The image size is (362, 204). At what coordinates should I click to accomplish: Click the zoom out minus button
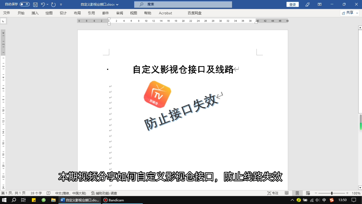point(316,193)
